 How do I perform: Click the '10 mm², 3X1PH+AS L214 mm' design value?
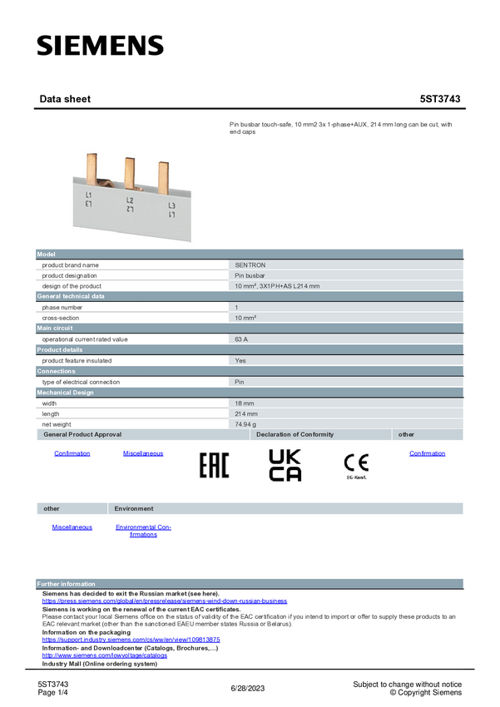(277, 286)
